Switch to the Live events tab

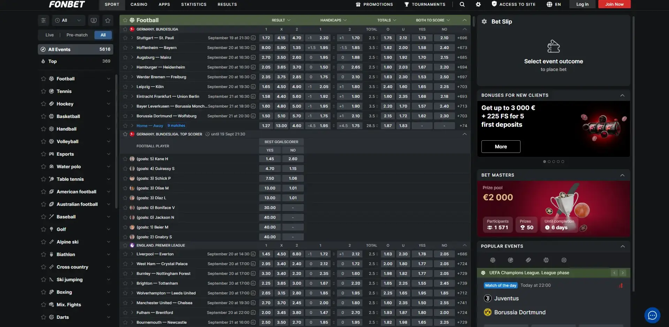50,35
